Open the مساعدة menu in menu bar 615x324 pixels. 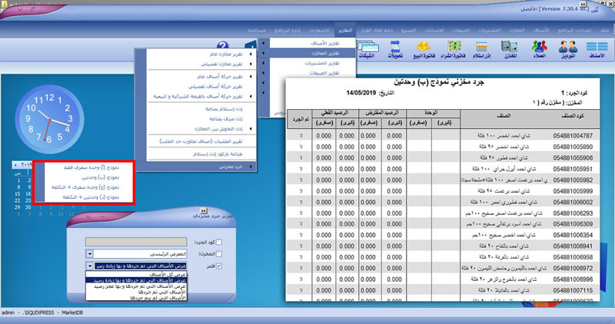click(x=257, y=30)
